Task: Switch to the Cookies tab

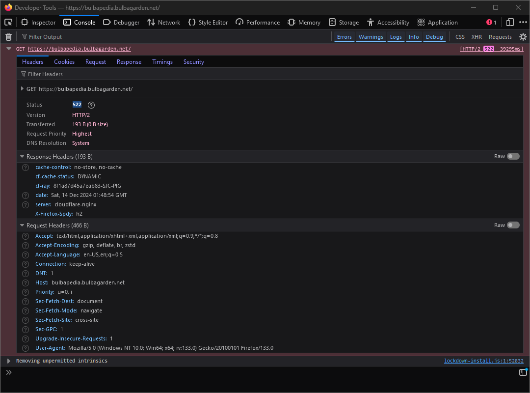Action: point(64,61)
